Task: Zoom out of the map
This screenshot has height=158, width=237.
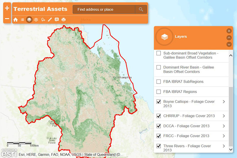Action: pyautogui.click(x=7, y=19)
